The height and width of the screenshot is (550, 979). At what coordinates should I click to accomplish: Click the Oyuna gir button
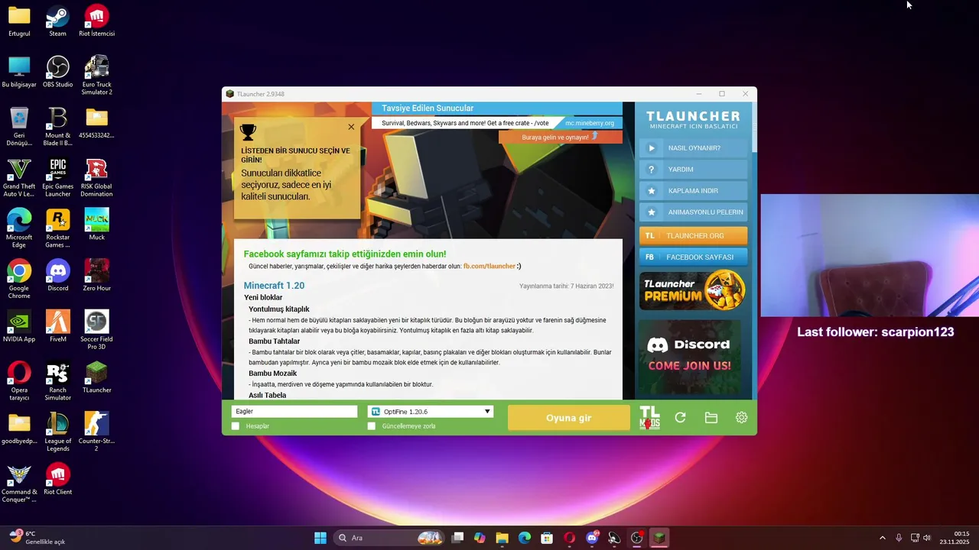pyautogui.click(x=568, y=418)
